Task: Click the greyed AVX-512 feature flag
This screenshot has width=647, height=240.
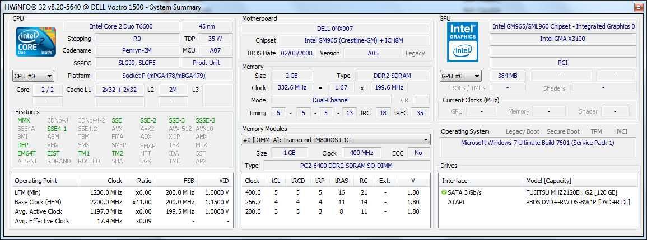Action: (180, 129)
